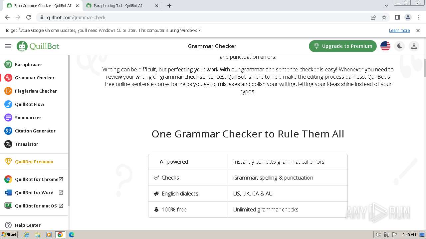Viewport: 426px width, 239px height.
Task: Open Windows Media Player from taskbar
Action: [x=49, y=235]
